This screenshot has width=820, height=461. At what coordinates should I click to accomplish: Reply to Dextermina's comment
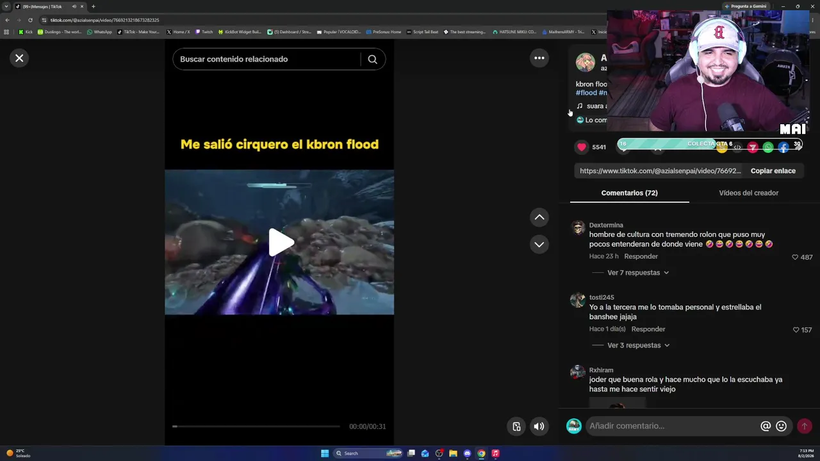[x=641, y=256]
